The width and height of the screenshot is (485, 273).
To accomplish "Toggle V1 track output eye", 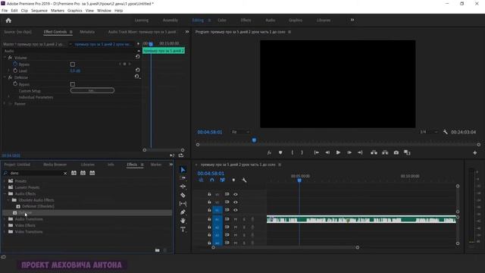I will 236,210.
